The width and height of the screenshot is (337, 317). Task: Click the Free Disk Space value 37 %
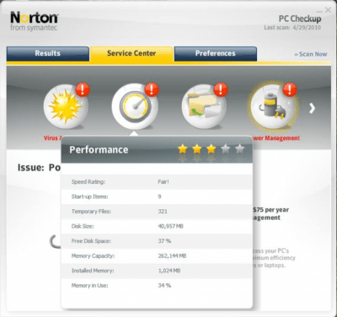pyautogui.click(x=164, y=241)
